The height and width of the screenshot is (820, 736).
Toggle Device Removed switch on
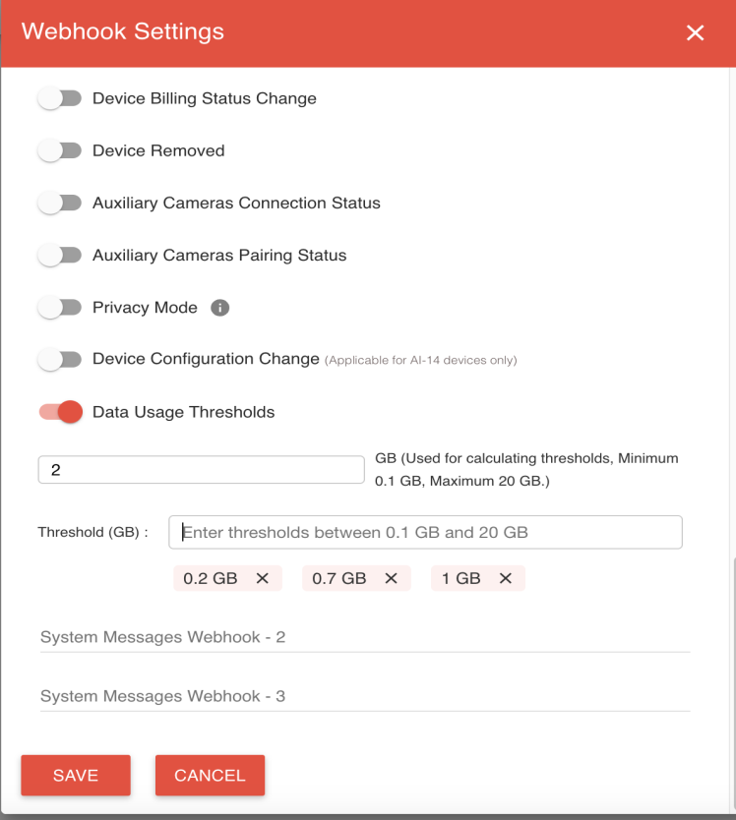60,150
